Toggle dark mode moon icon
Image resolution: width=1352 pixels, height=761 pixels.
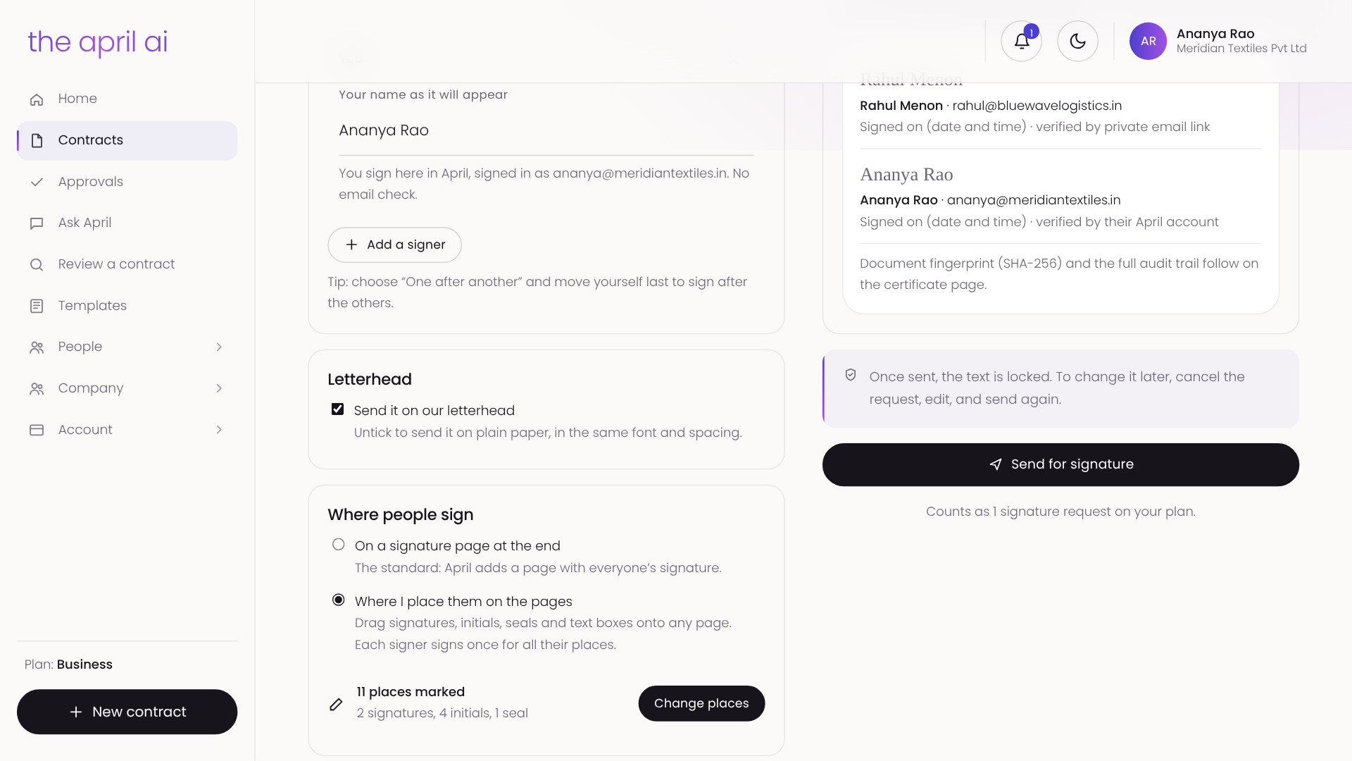point(1077,41)
